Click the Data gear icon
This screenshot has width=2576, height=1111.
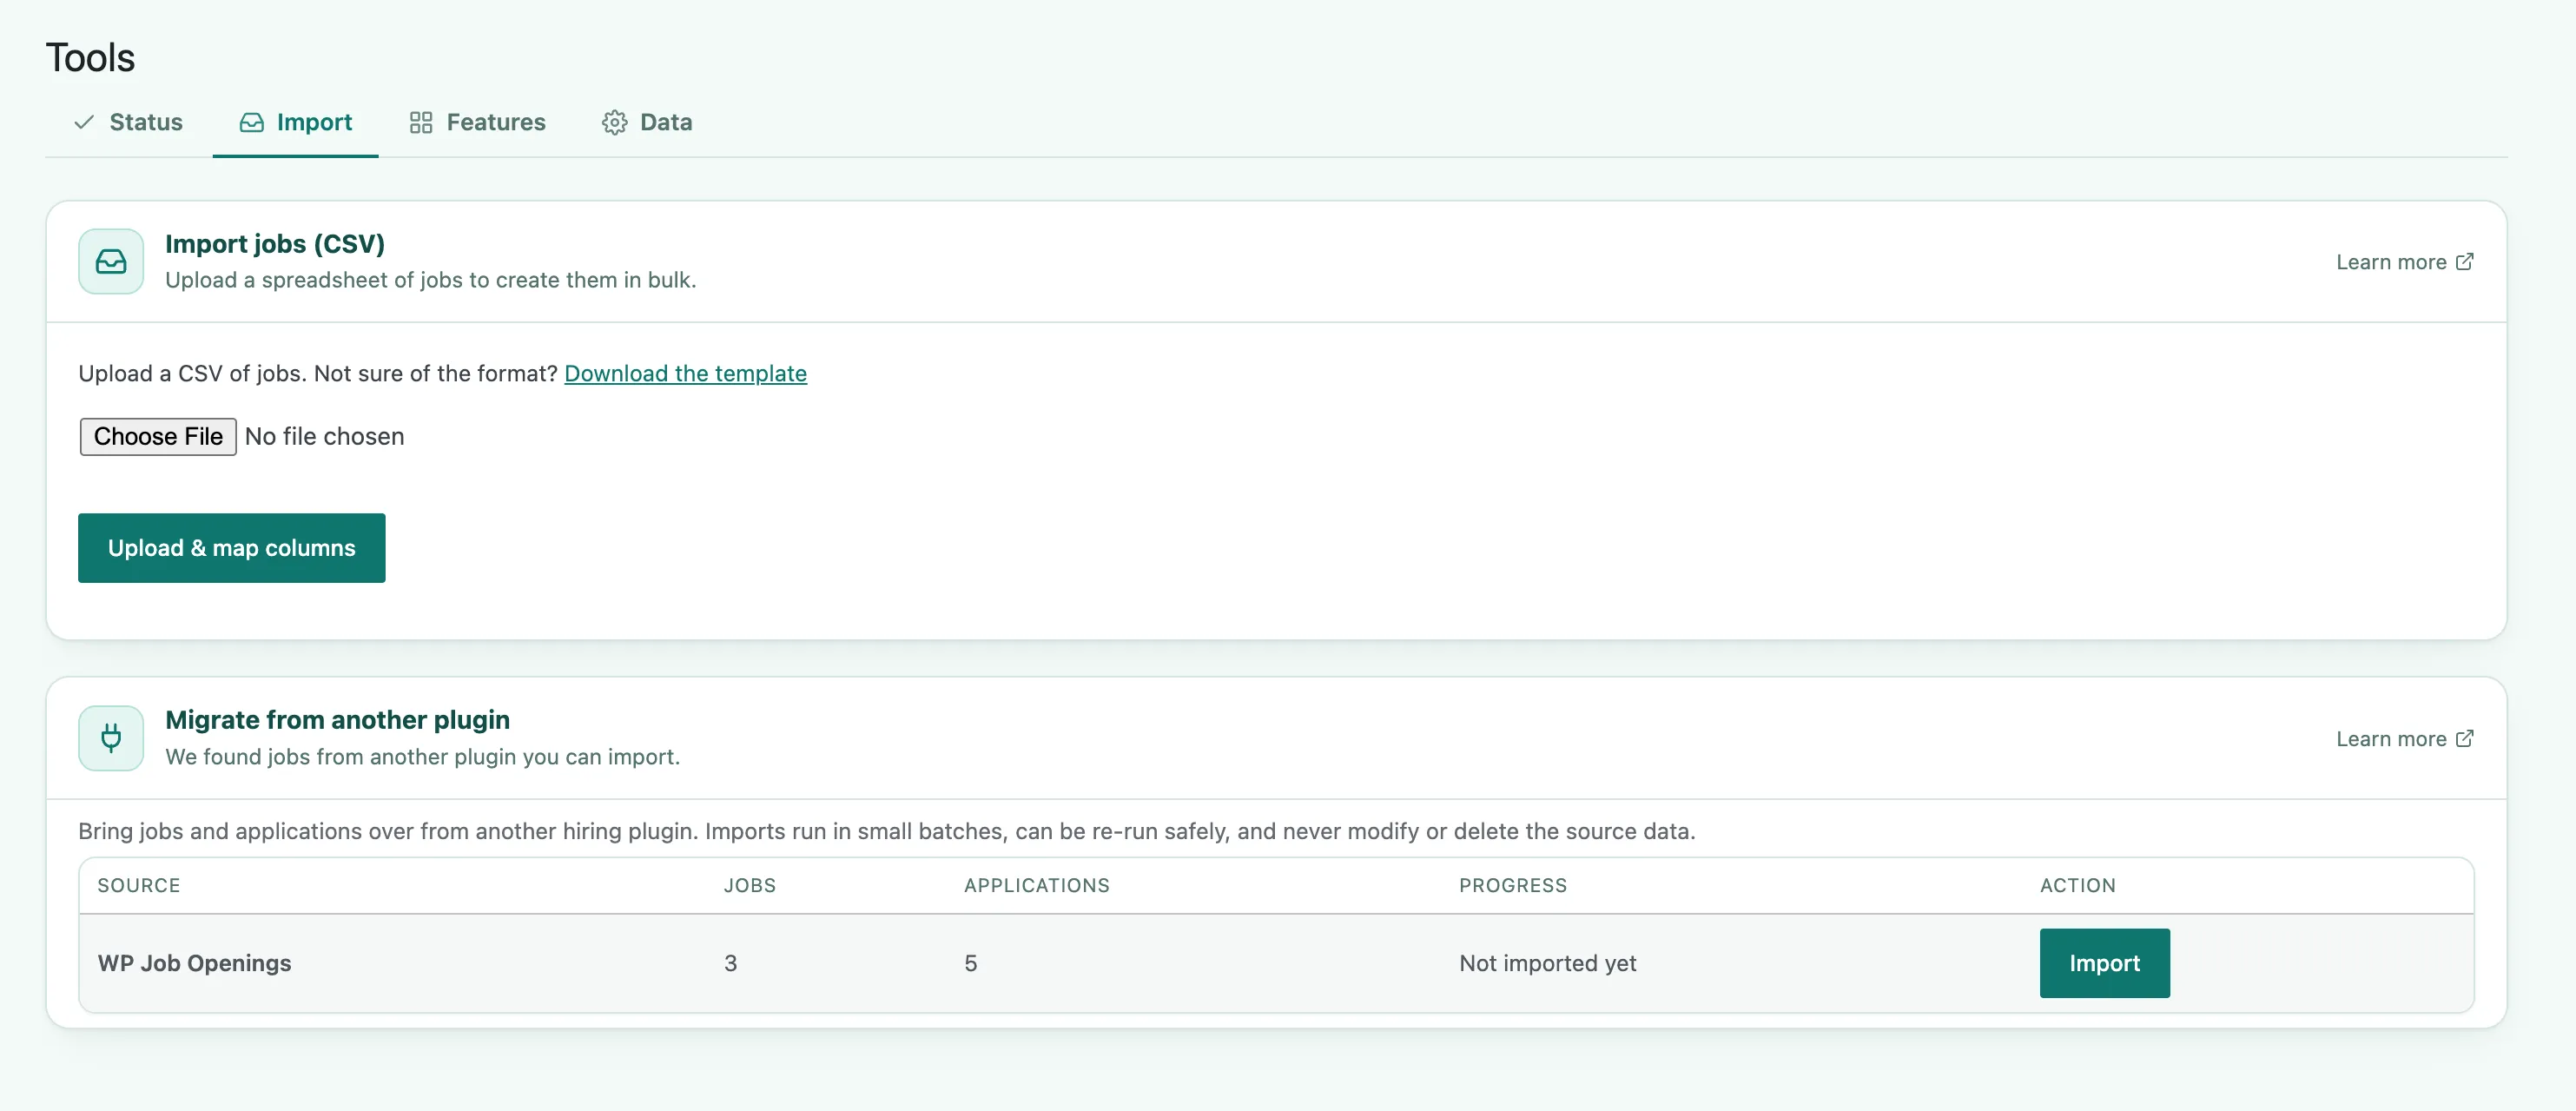[614, 122]
